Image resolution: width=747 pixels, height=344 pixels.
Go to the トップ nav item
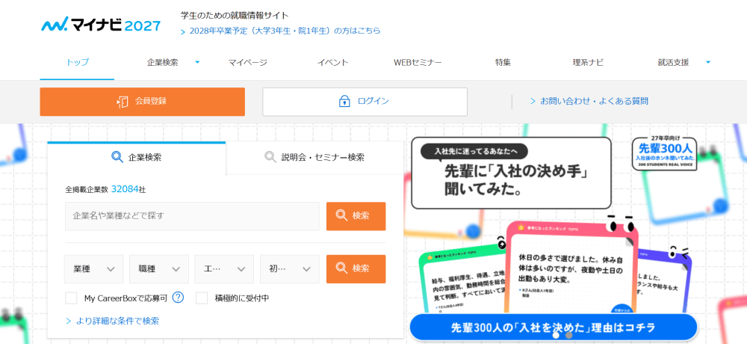(x=77, y=63)
